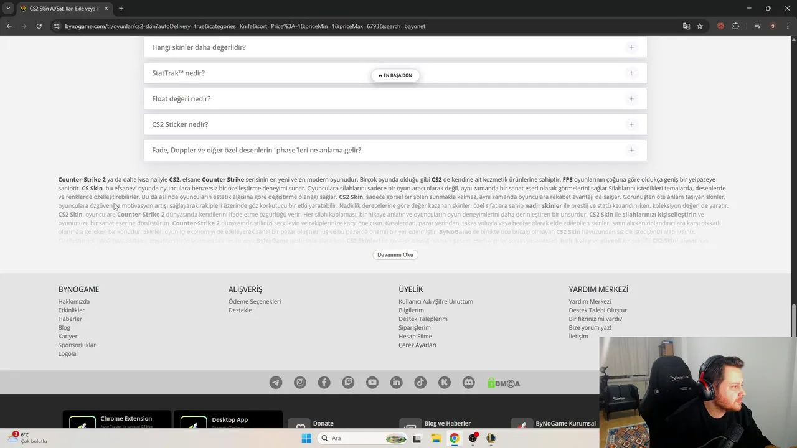Open the tab search dropdown arrow
This screenshot has height=448, width=797.
[x=8, y=8]
